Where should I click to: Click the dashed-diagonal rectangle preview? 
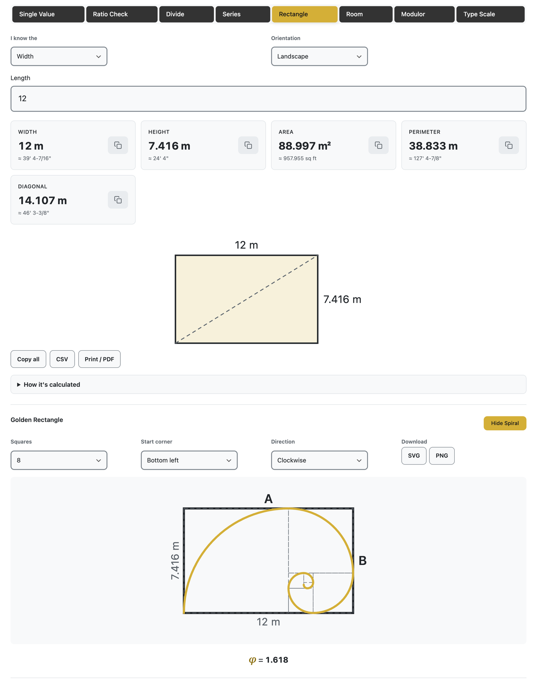(246, 299)
